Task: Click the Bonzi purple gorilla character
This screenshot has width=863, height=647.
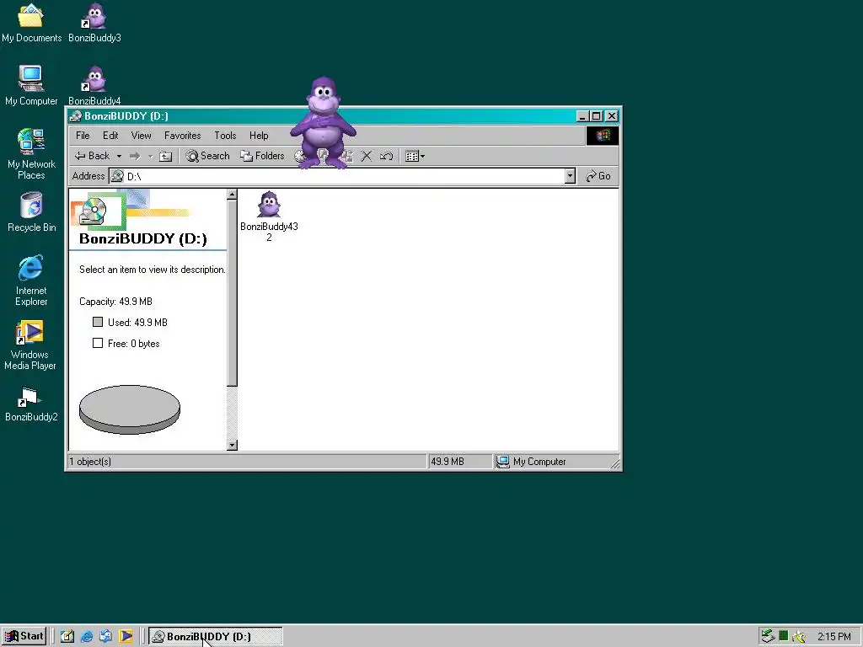Action: click(x=323, y=122)
